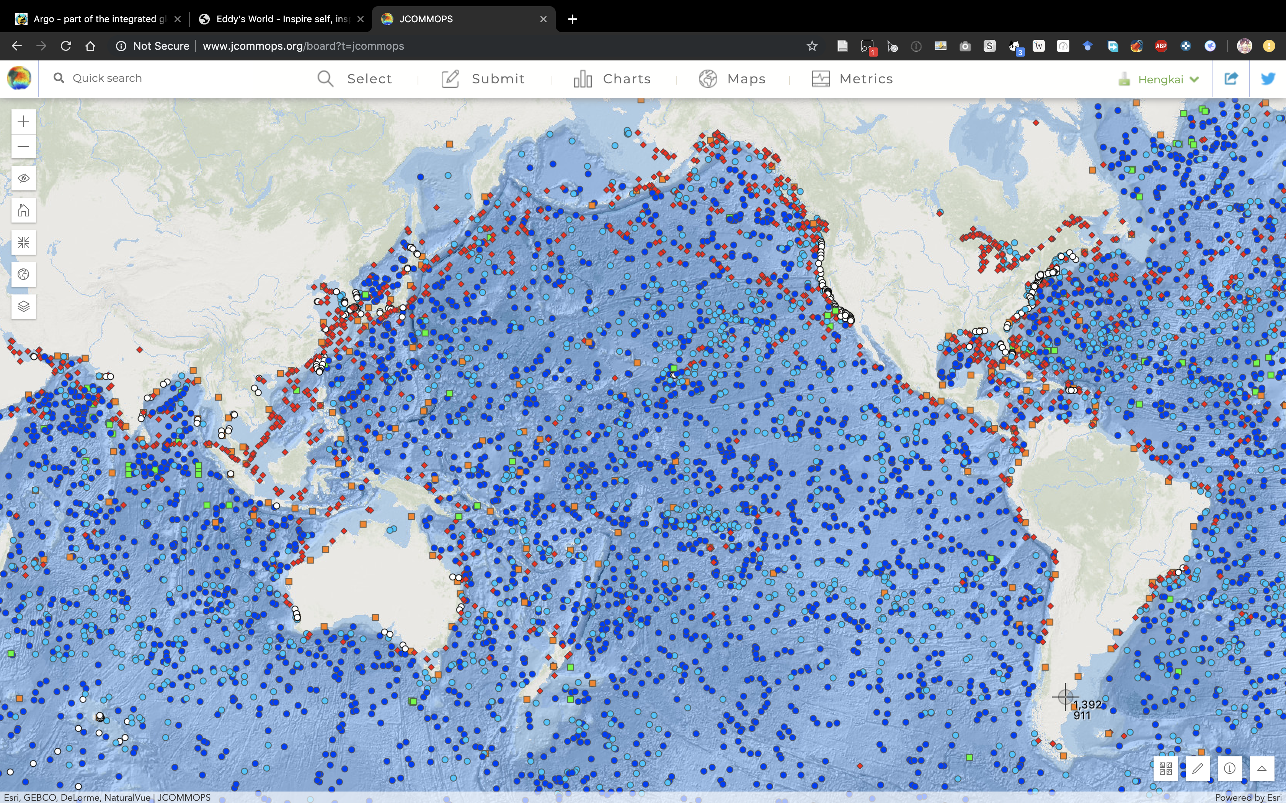Open the Metrics menu
Image resolution: width=1286 pixels, height=803 pixels.
(x=852, y=79)
